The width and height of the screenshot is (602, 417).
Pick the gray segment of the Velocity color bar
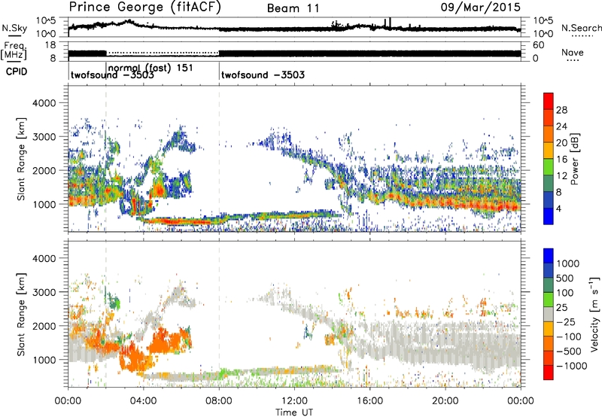pyautogui.click(x=549, y=314)
